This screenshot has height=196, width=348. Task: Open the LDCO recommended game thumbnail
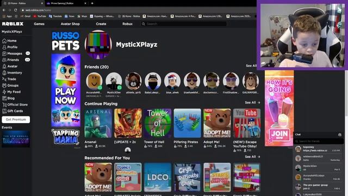(x=158, y=177)
